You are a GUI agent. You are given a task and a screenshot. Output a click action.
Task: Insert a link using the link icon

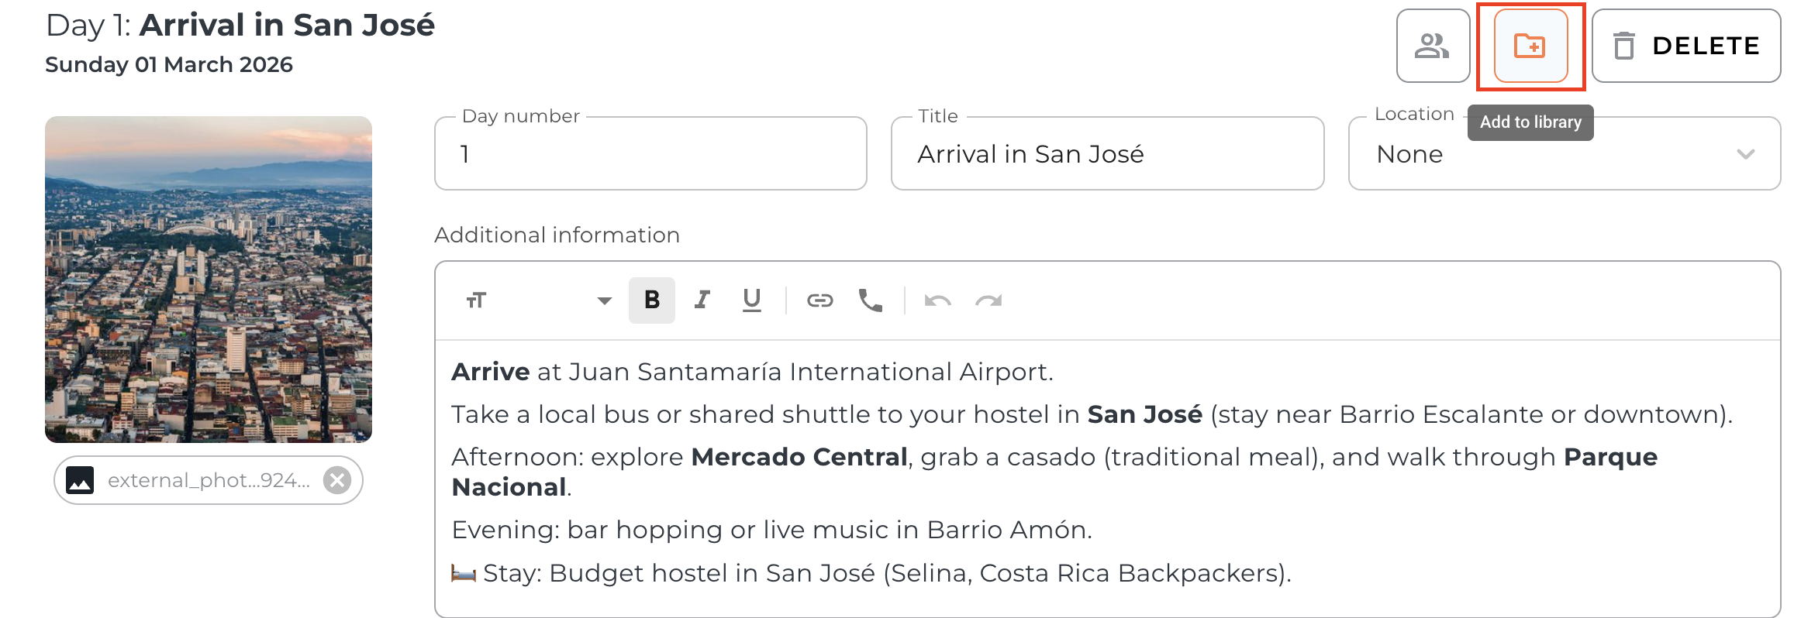pos(819,300)
